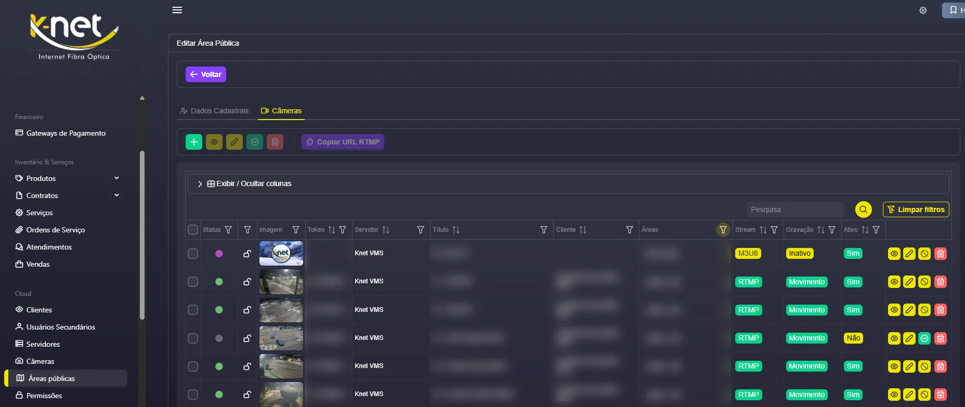Open filter on Ativo column

pos(876,230)
